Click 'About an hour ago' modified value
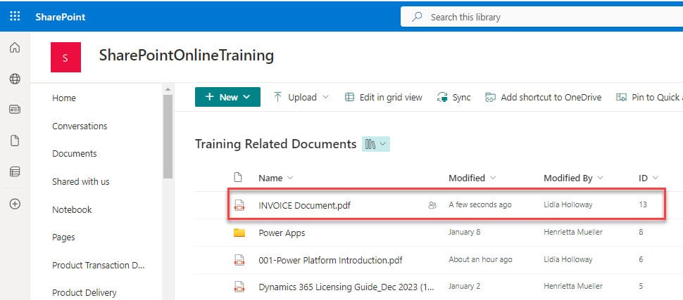 (x=480, y=259)
